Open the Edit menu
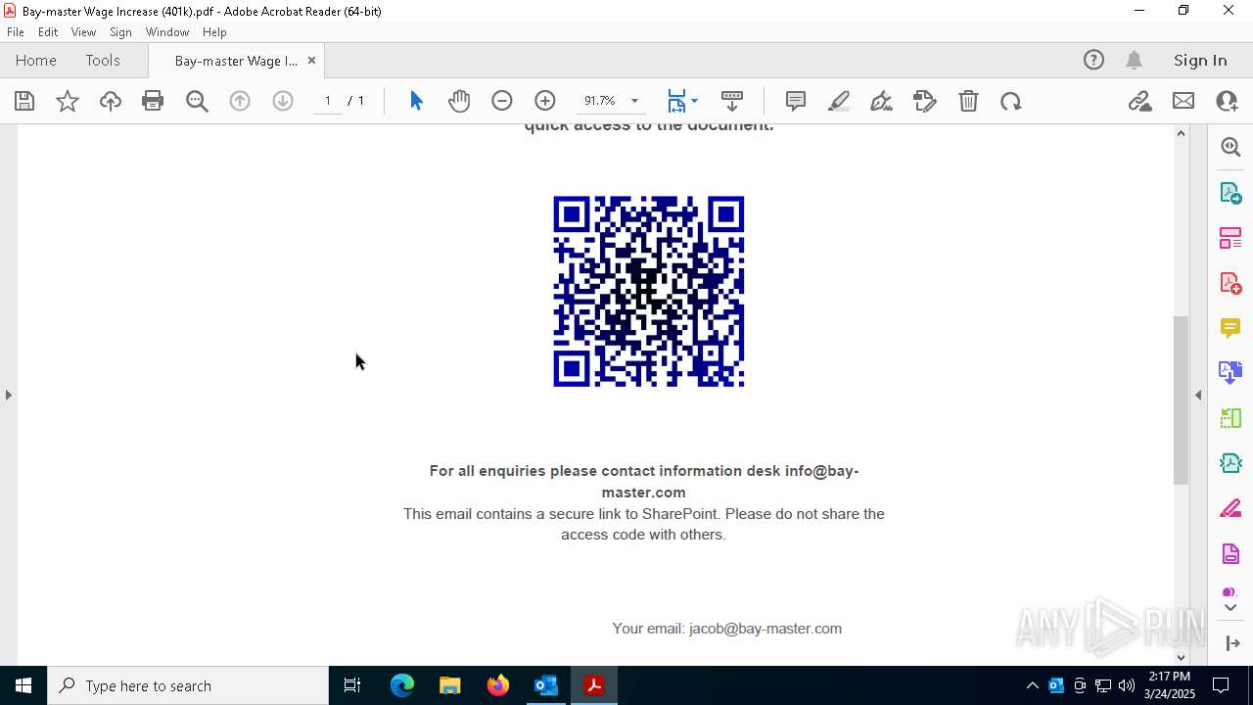This screenshot has width=1253, height=705. click(48, 32)
